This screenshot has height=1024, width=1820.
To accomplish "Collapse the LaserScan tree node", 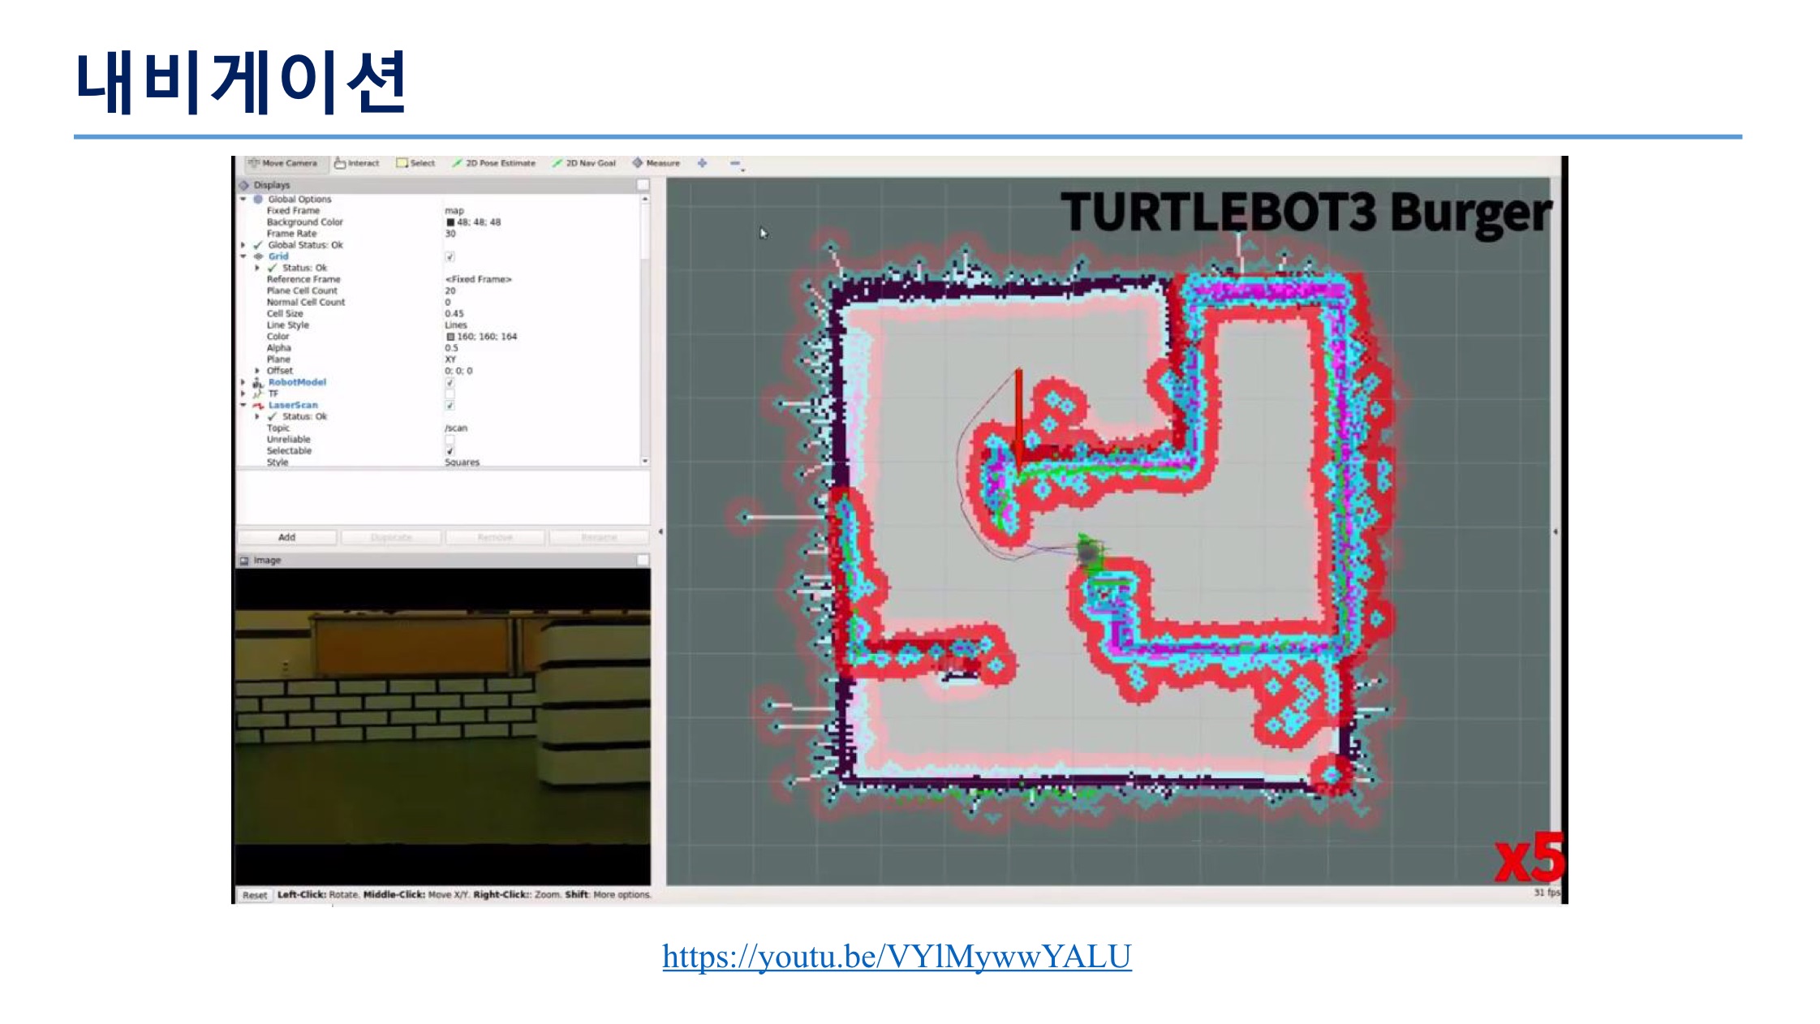I will click(x=243, y=405).
